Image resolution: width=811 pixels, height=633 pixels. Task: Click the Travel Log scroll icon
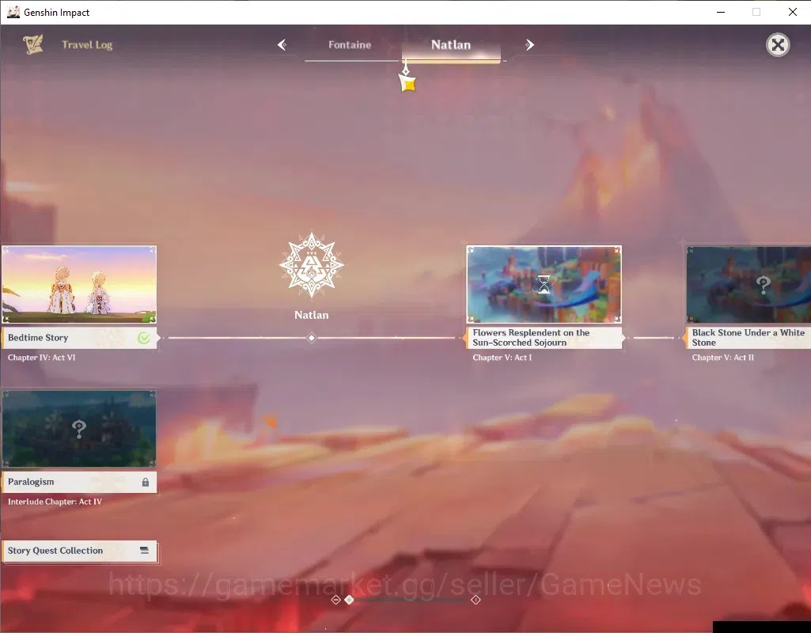click(x=33, y=44)
